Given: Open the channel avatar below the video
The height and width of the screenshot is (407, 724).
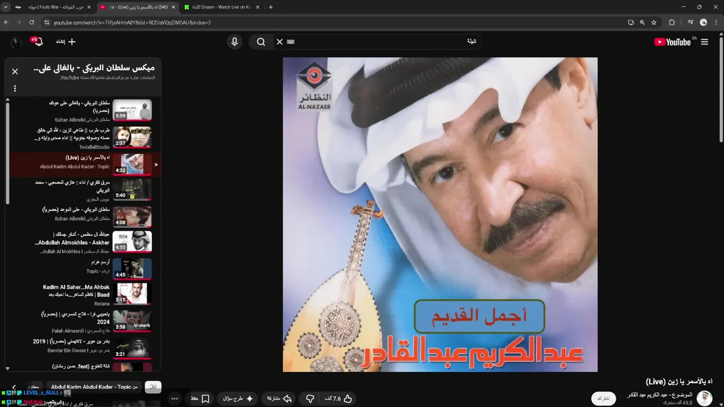Looking at the screenshot, I should 704,399.
